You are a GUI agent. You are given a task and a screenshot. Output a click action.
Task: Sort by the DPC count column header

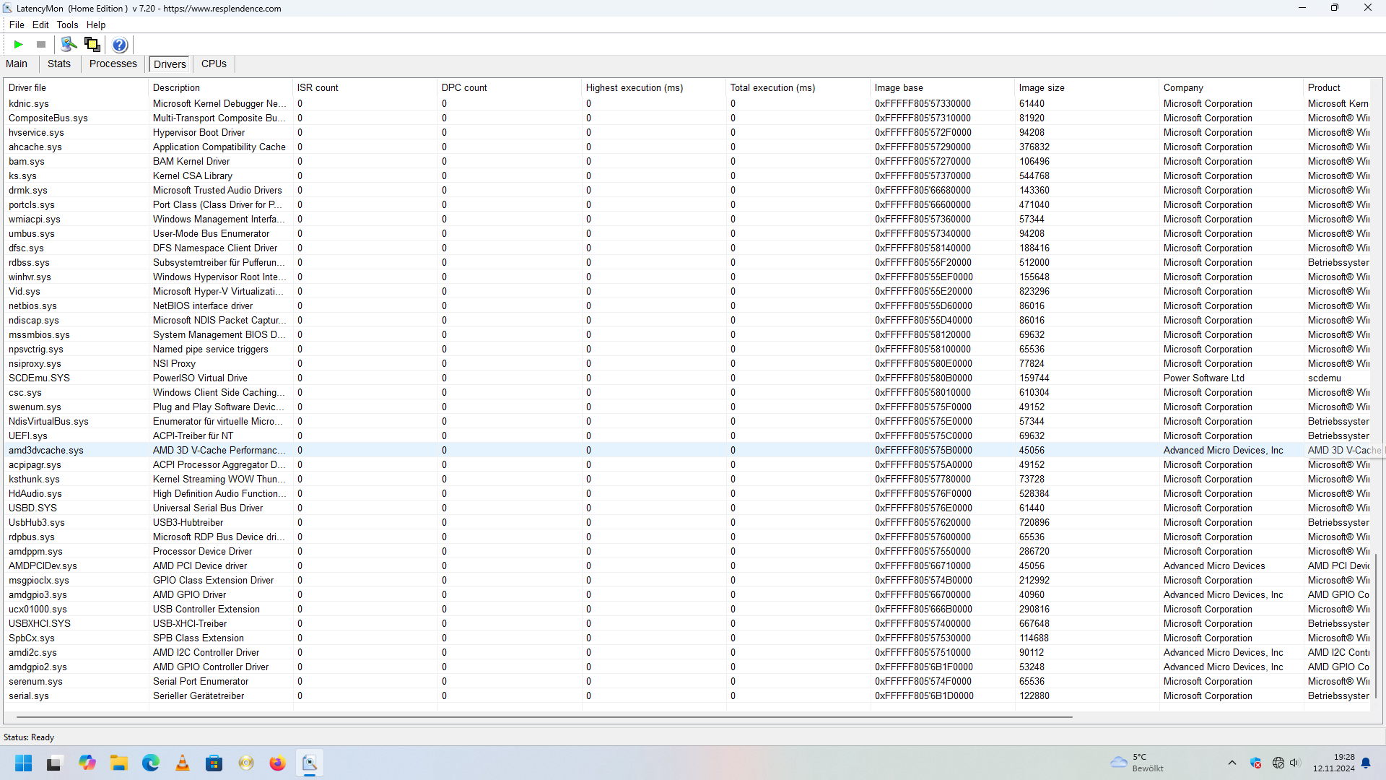point(464,87)
